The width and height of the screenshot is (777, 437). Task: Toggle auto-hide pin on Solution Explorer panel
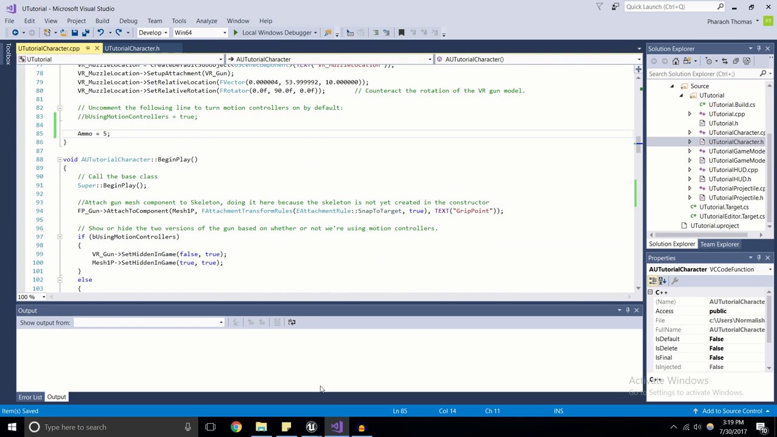[x=759, y=49]
